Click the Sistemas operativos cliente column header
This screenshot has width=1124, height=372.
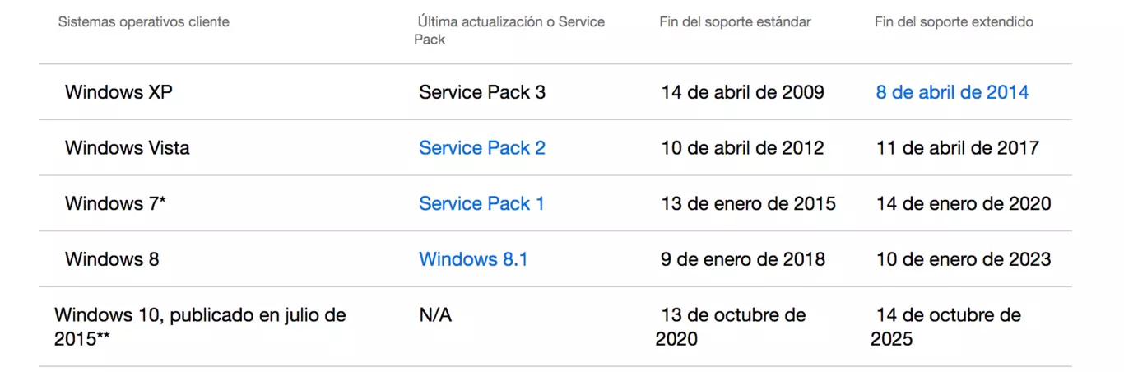pyautogui.click(x=143, y=22)
